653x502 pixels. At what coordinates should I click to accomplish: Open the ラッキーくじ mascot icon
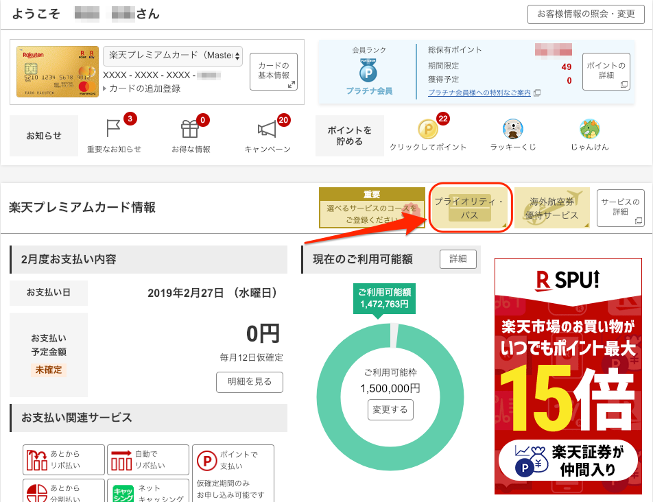[x=512, y=129]
